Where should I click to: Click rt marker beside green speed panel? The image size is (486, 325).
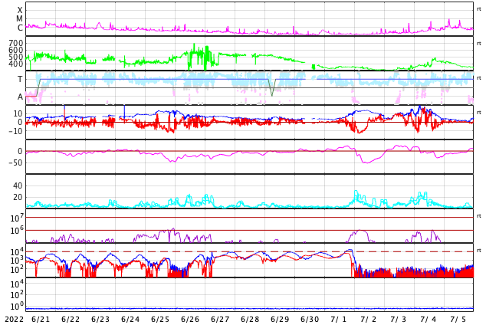[479, 44]
